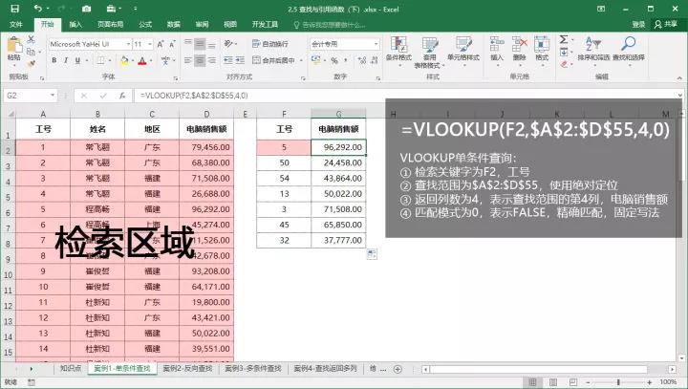The height and width of the screenshot is (389, 688).
Task: Click the 登录 (Sign in) link
Action: pos(638,23)
